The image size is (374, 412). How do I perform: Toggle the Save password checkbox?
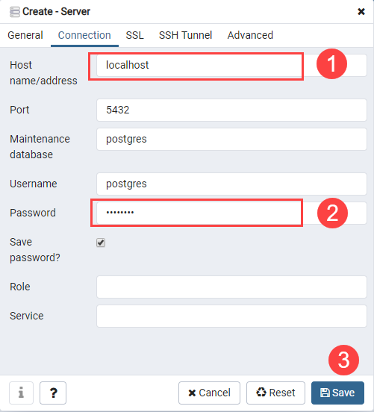[x=101, y=243]
